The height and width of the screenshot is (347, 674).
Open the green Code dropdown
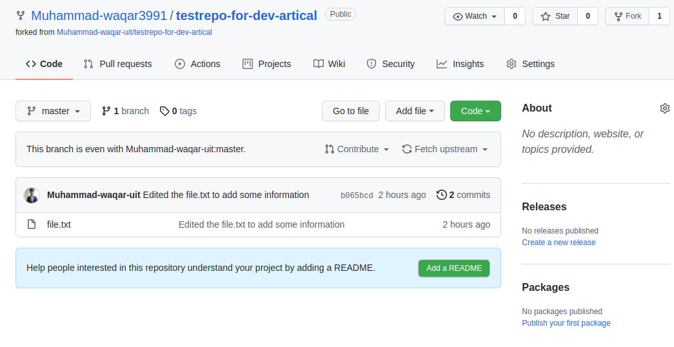point(475,111)
